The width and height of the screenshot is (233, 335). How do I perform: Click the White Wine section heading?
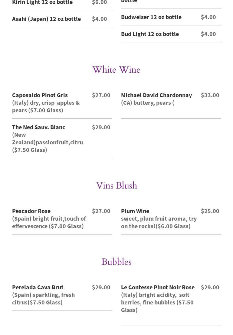[116, 70]
